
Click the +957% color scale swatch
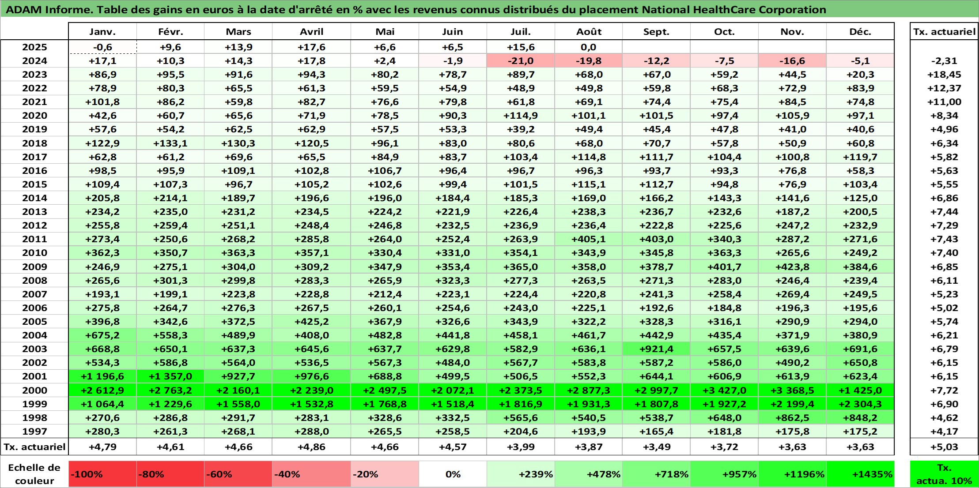(x=724, y=474)
